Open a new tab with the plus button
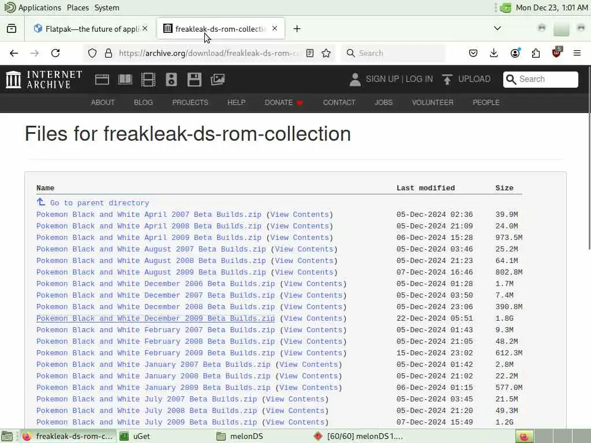The width and height of the screenshot is (591, 443). (297, 29)
